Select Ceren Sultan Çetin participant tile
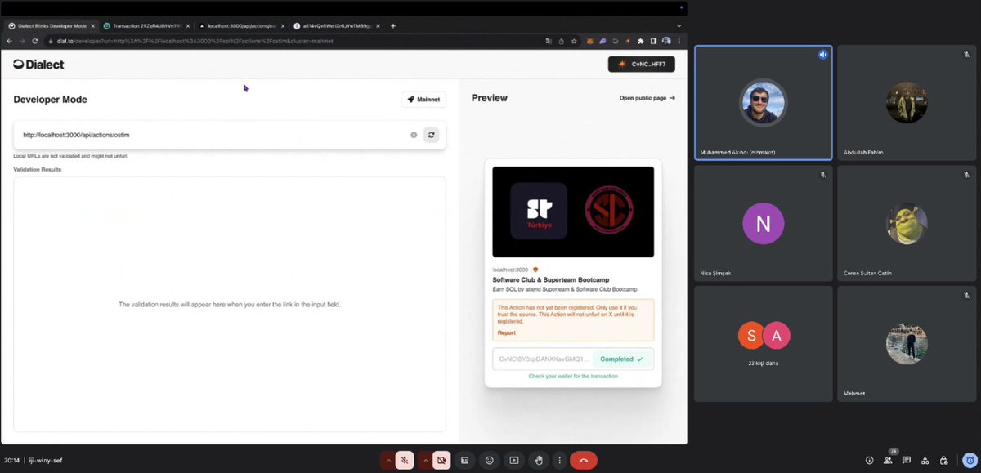This screenshot has width=981, height=473. pyautogui.click(x=907, y=222)
